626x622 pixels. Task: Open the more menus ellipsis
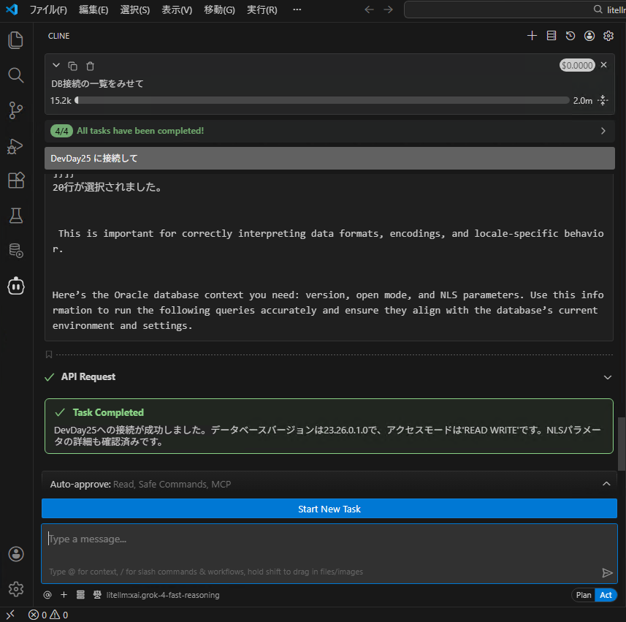coord(297,10)
